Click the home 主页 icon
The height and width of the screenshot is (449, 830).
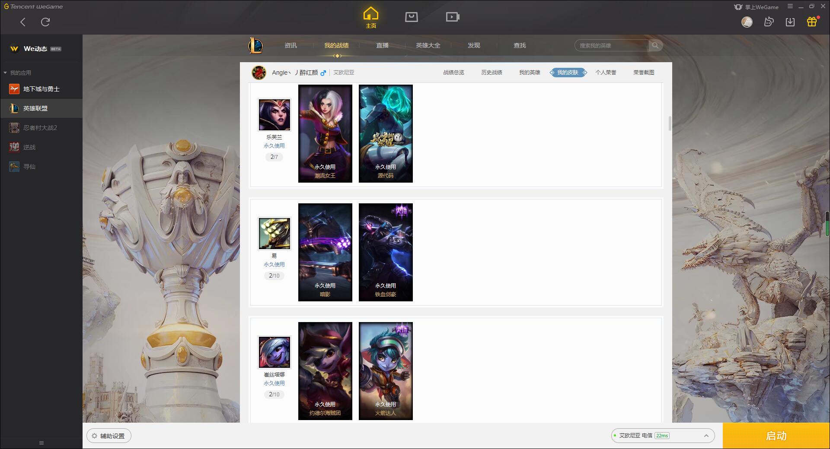click(370, 18)
